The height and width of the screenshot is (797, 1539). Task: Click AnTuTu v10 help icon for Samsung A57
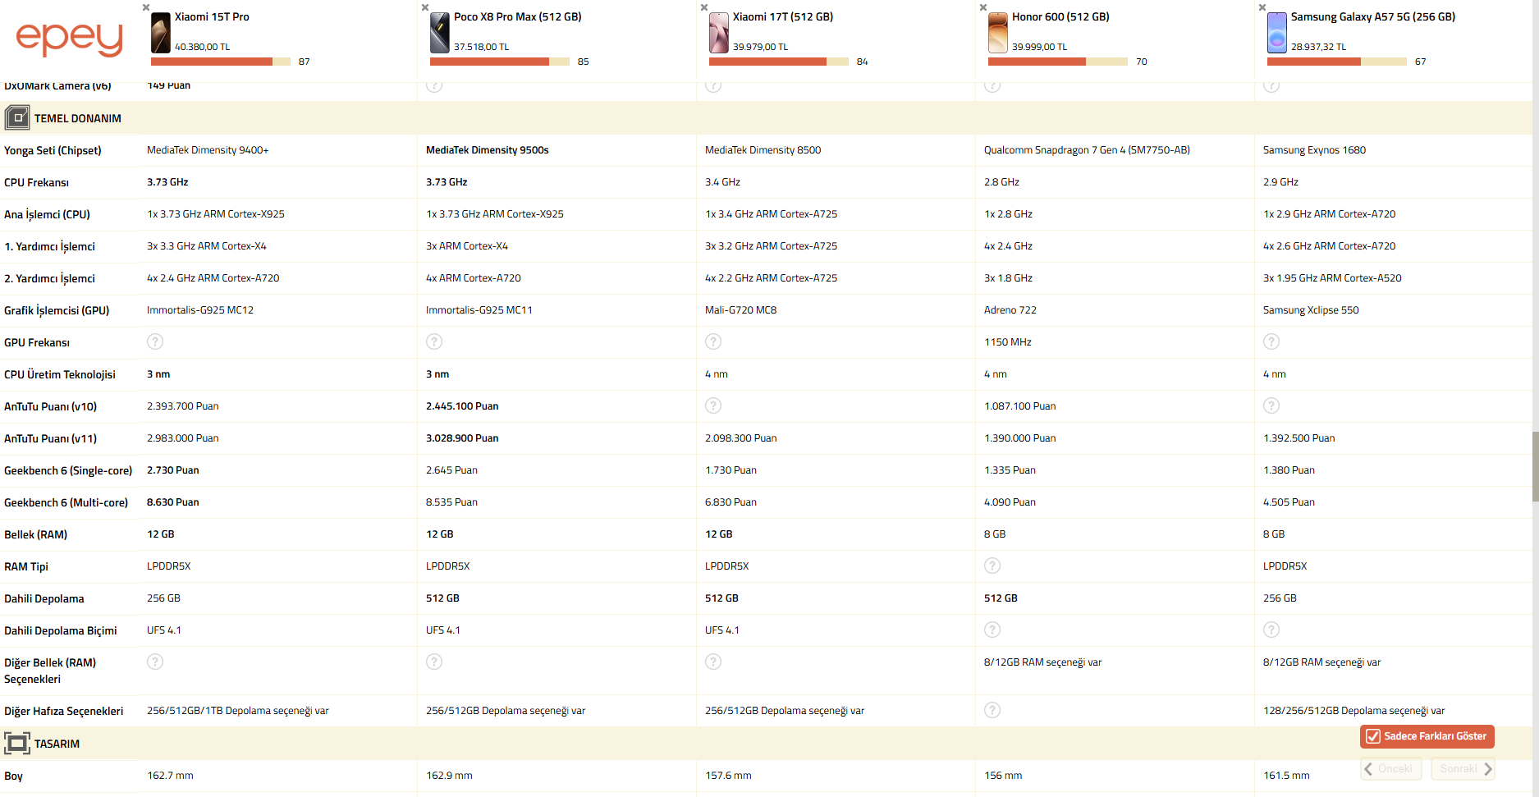click(1271, 405)
